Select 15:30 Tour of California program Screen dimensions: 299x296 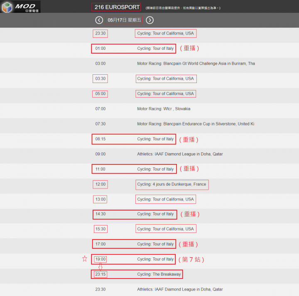pos(166,229)
